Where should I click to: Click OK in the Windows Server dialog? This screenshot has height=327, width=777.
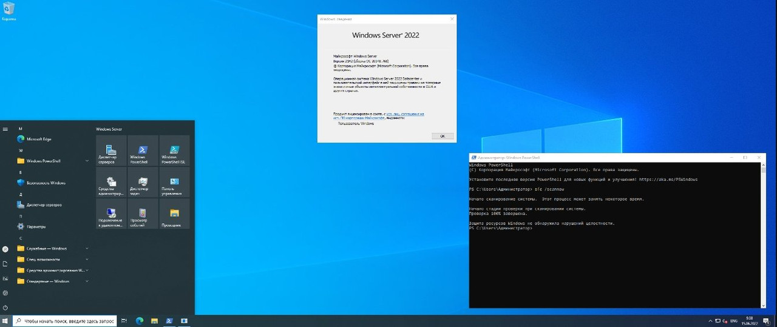point(443,136)
